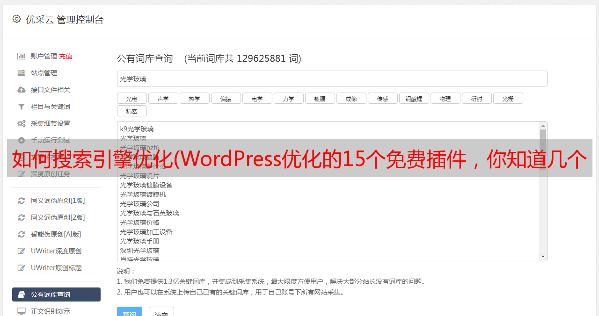Go to 智能伪原创[AI版] menu entry
Image resolution: width=599 pixels, height=316 pixels.
(56, 234)
